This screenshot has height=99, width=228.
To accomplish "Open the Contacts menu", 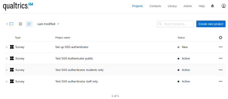I will click(x=155, y=6).
